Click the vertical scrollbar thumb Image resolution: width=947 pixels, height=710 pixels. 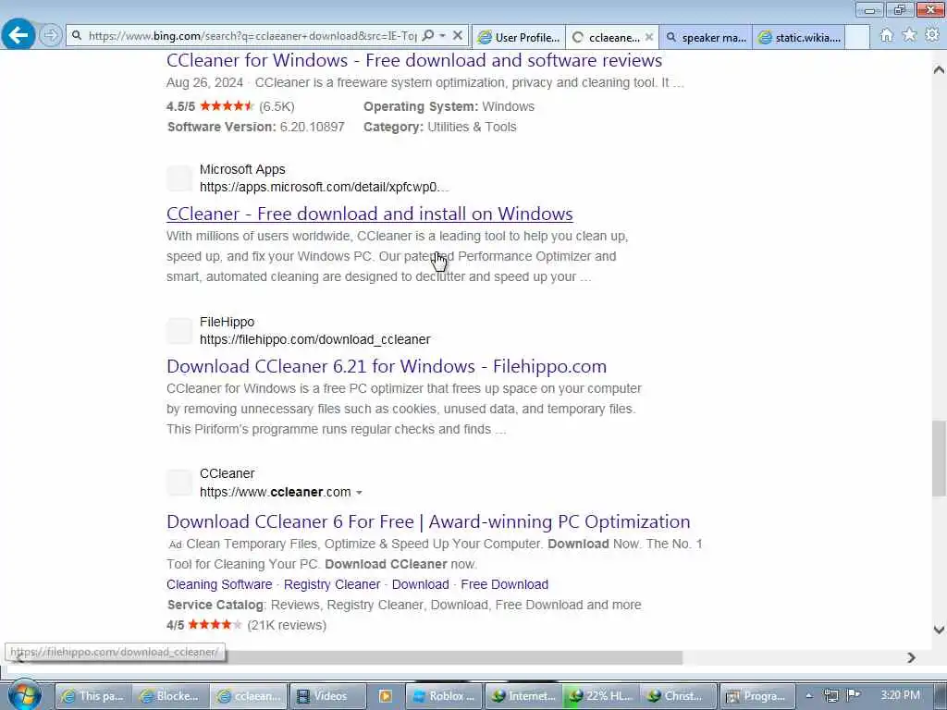939,459
